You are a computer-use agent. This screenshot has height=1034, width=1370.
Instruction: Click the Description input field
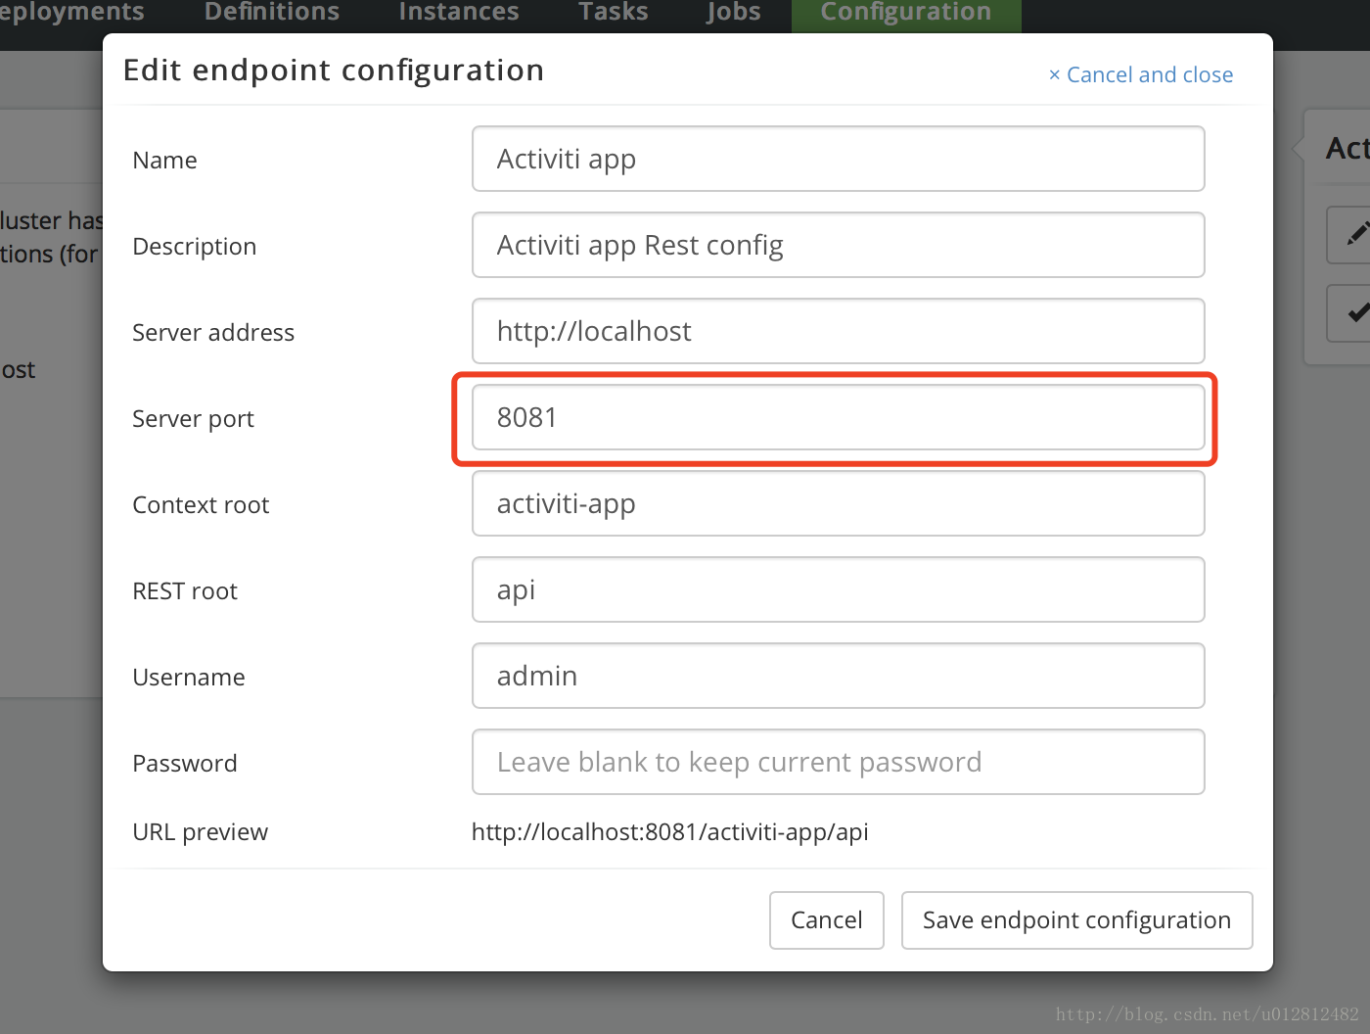[x=839, y=245]
